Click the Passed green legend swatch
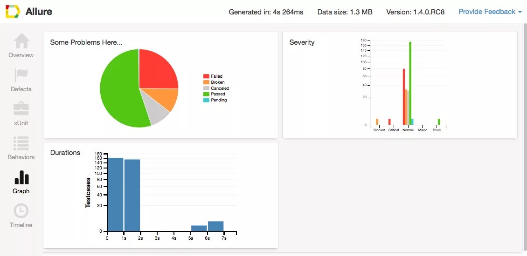527x256 pixels. (206, 94)
